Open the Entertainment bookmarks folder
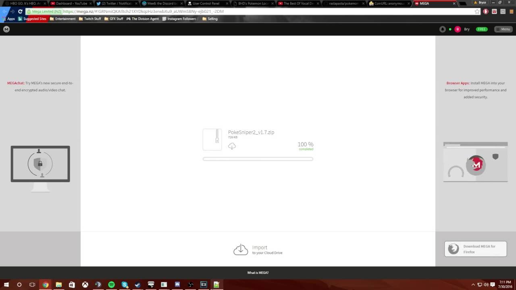 coord(62,19)
